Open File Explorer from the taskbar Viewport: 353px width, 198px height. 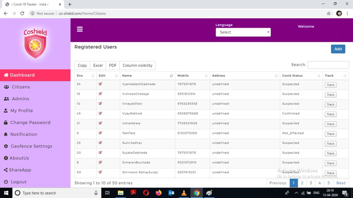tap(120, 193)
